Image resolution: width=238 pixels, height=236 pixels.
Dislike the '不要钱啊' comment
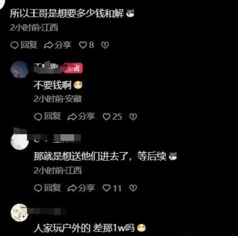(x=133, y=117)
